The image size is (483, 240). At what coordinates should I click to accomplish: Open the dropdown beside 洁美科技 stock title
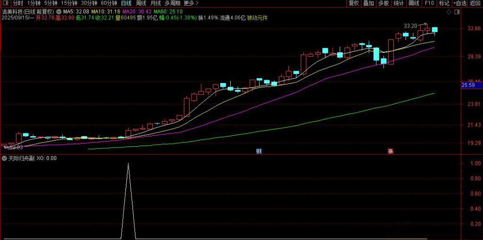pos(58,11)
